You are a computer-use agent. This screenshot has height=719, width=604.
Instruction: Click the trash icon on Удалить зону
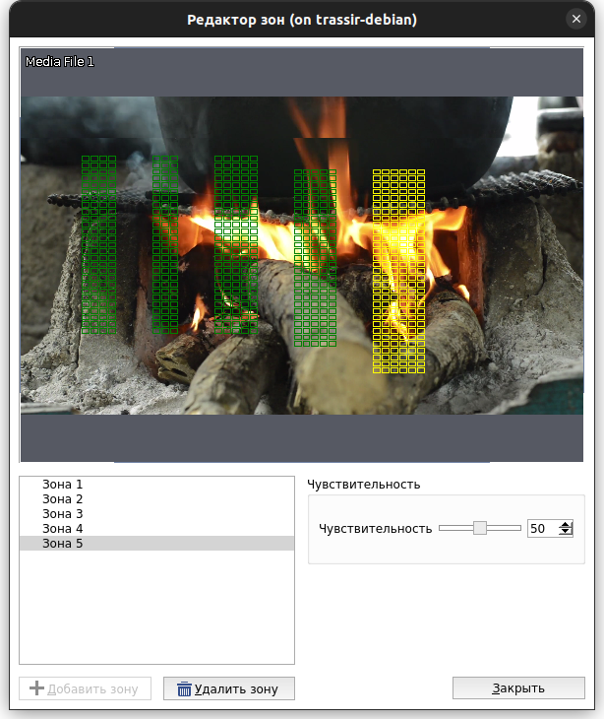184,688
